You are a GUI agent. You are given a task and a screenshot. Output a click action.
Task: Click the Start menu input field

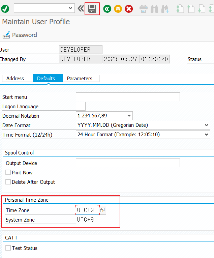[x=128, y=97]
